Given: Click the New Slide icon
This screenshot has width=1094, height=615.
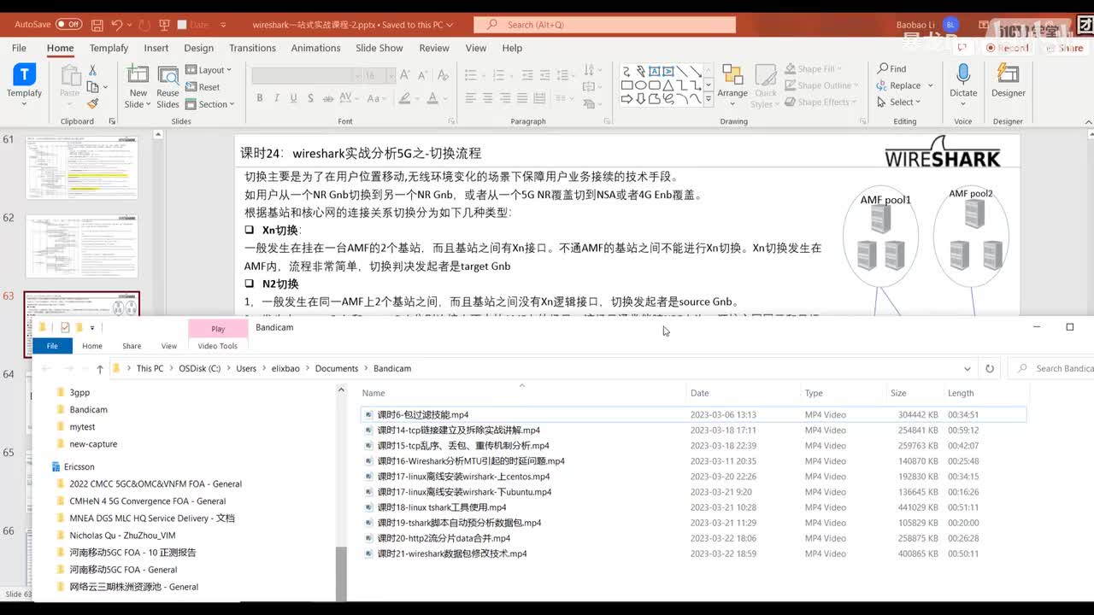Looking at the screenshot, I should (138, 75).
